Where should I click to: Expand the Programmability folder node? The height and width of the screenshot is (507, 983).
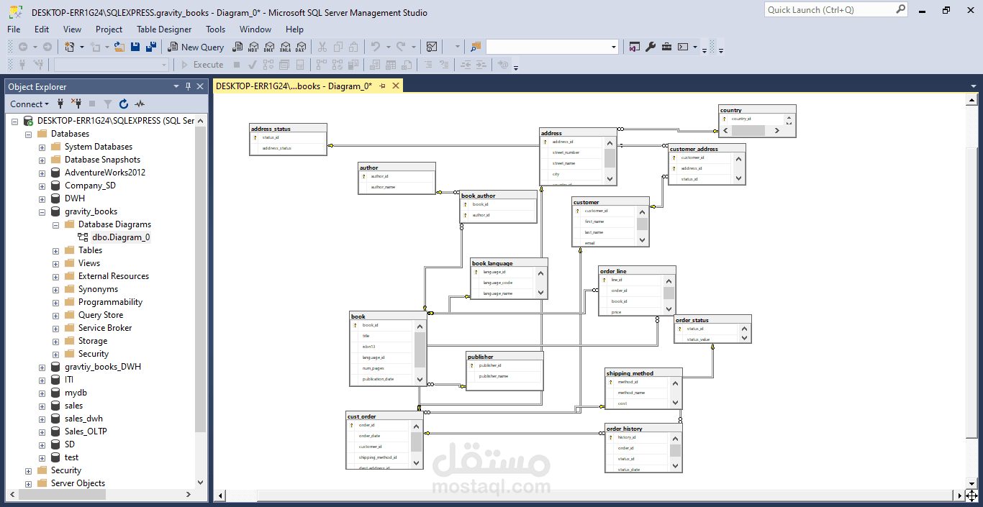pyautogui.click(x=56, y=302)
